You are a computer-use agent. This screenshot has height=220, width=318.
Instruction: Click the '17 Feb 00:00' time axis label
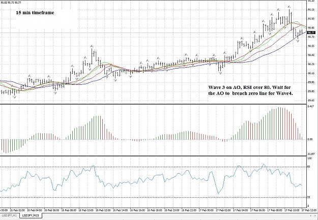[x=207, y=210]
